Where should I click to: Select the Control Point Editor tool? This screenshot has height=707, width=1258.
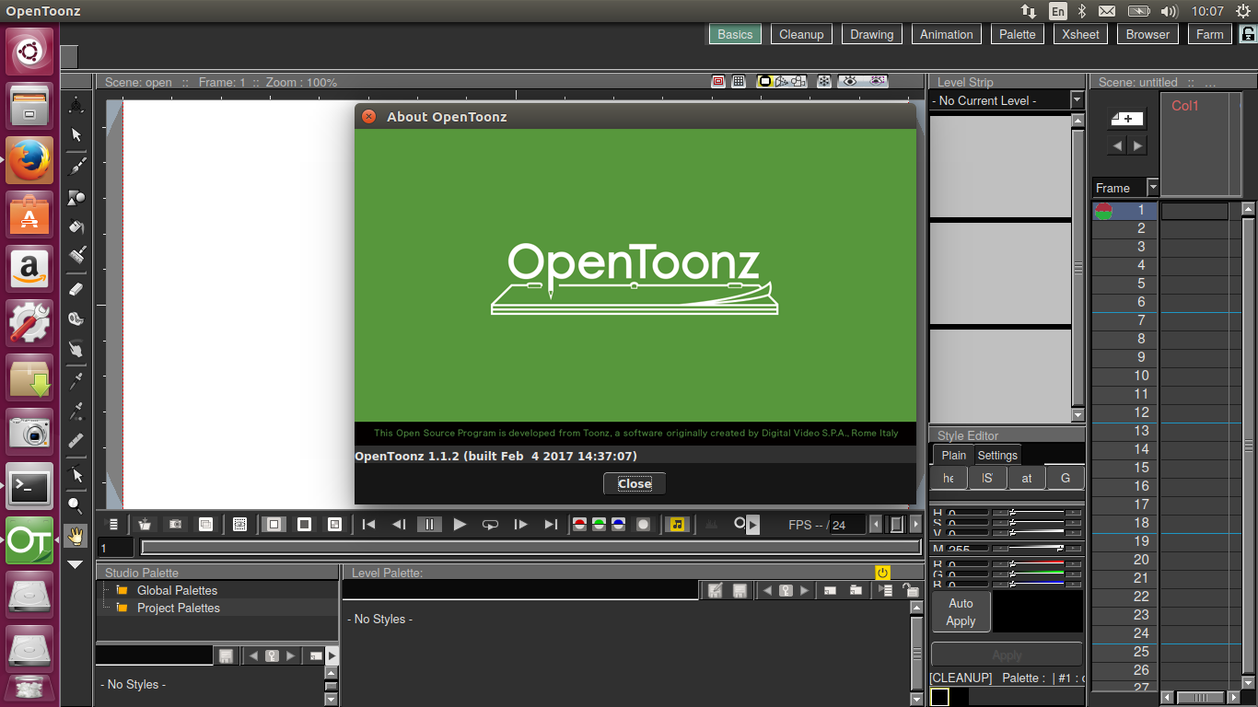point(76,475)
